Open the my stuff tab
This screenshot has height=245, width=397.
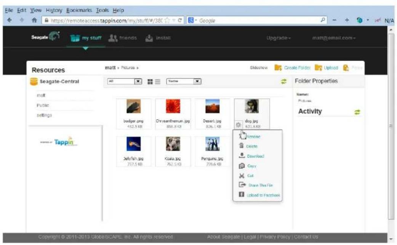(x=86, y=38)
